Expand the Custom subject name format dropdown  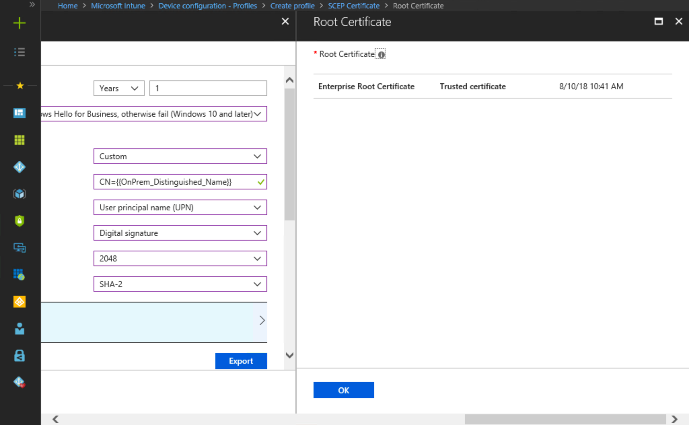(180, 156)
